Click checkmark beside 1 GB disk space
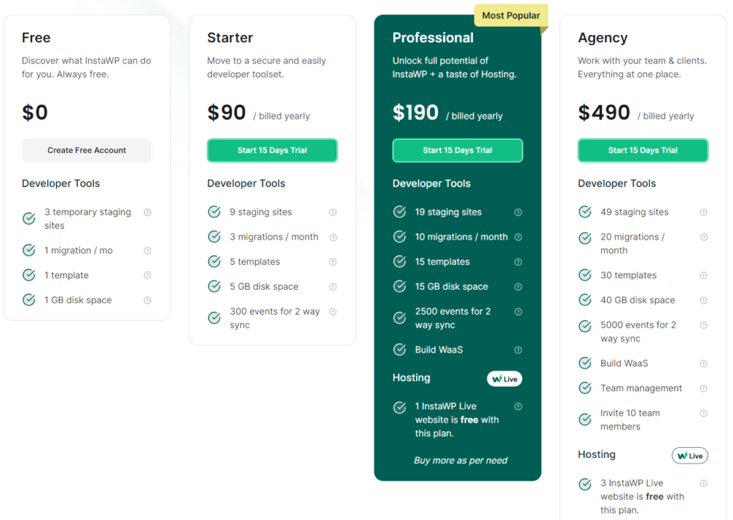The image size is (733, 520). 29,300
